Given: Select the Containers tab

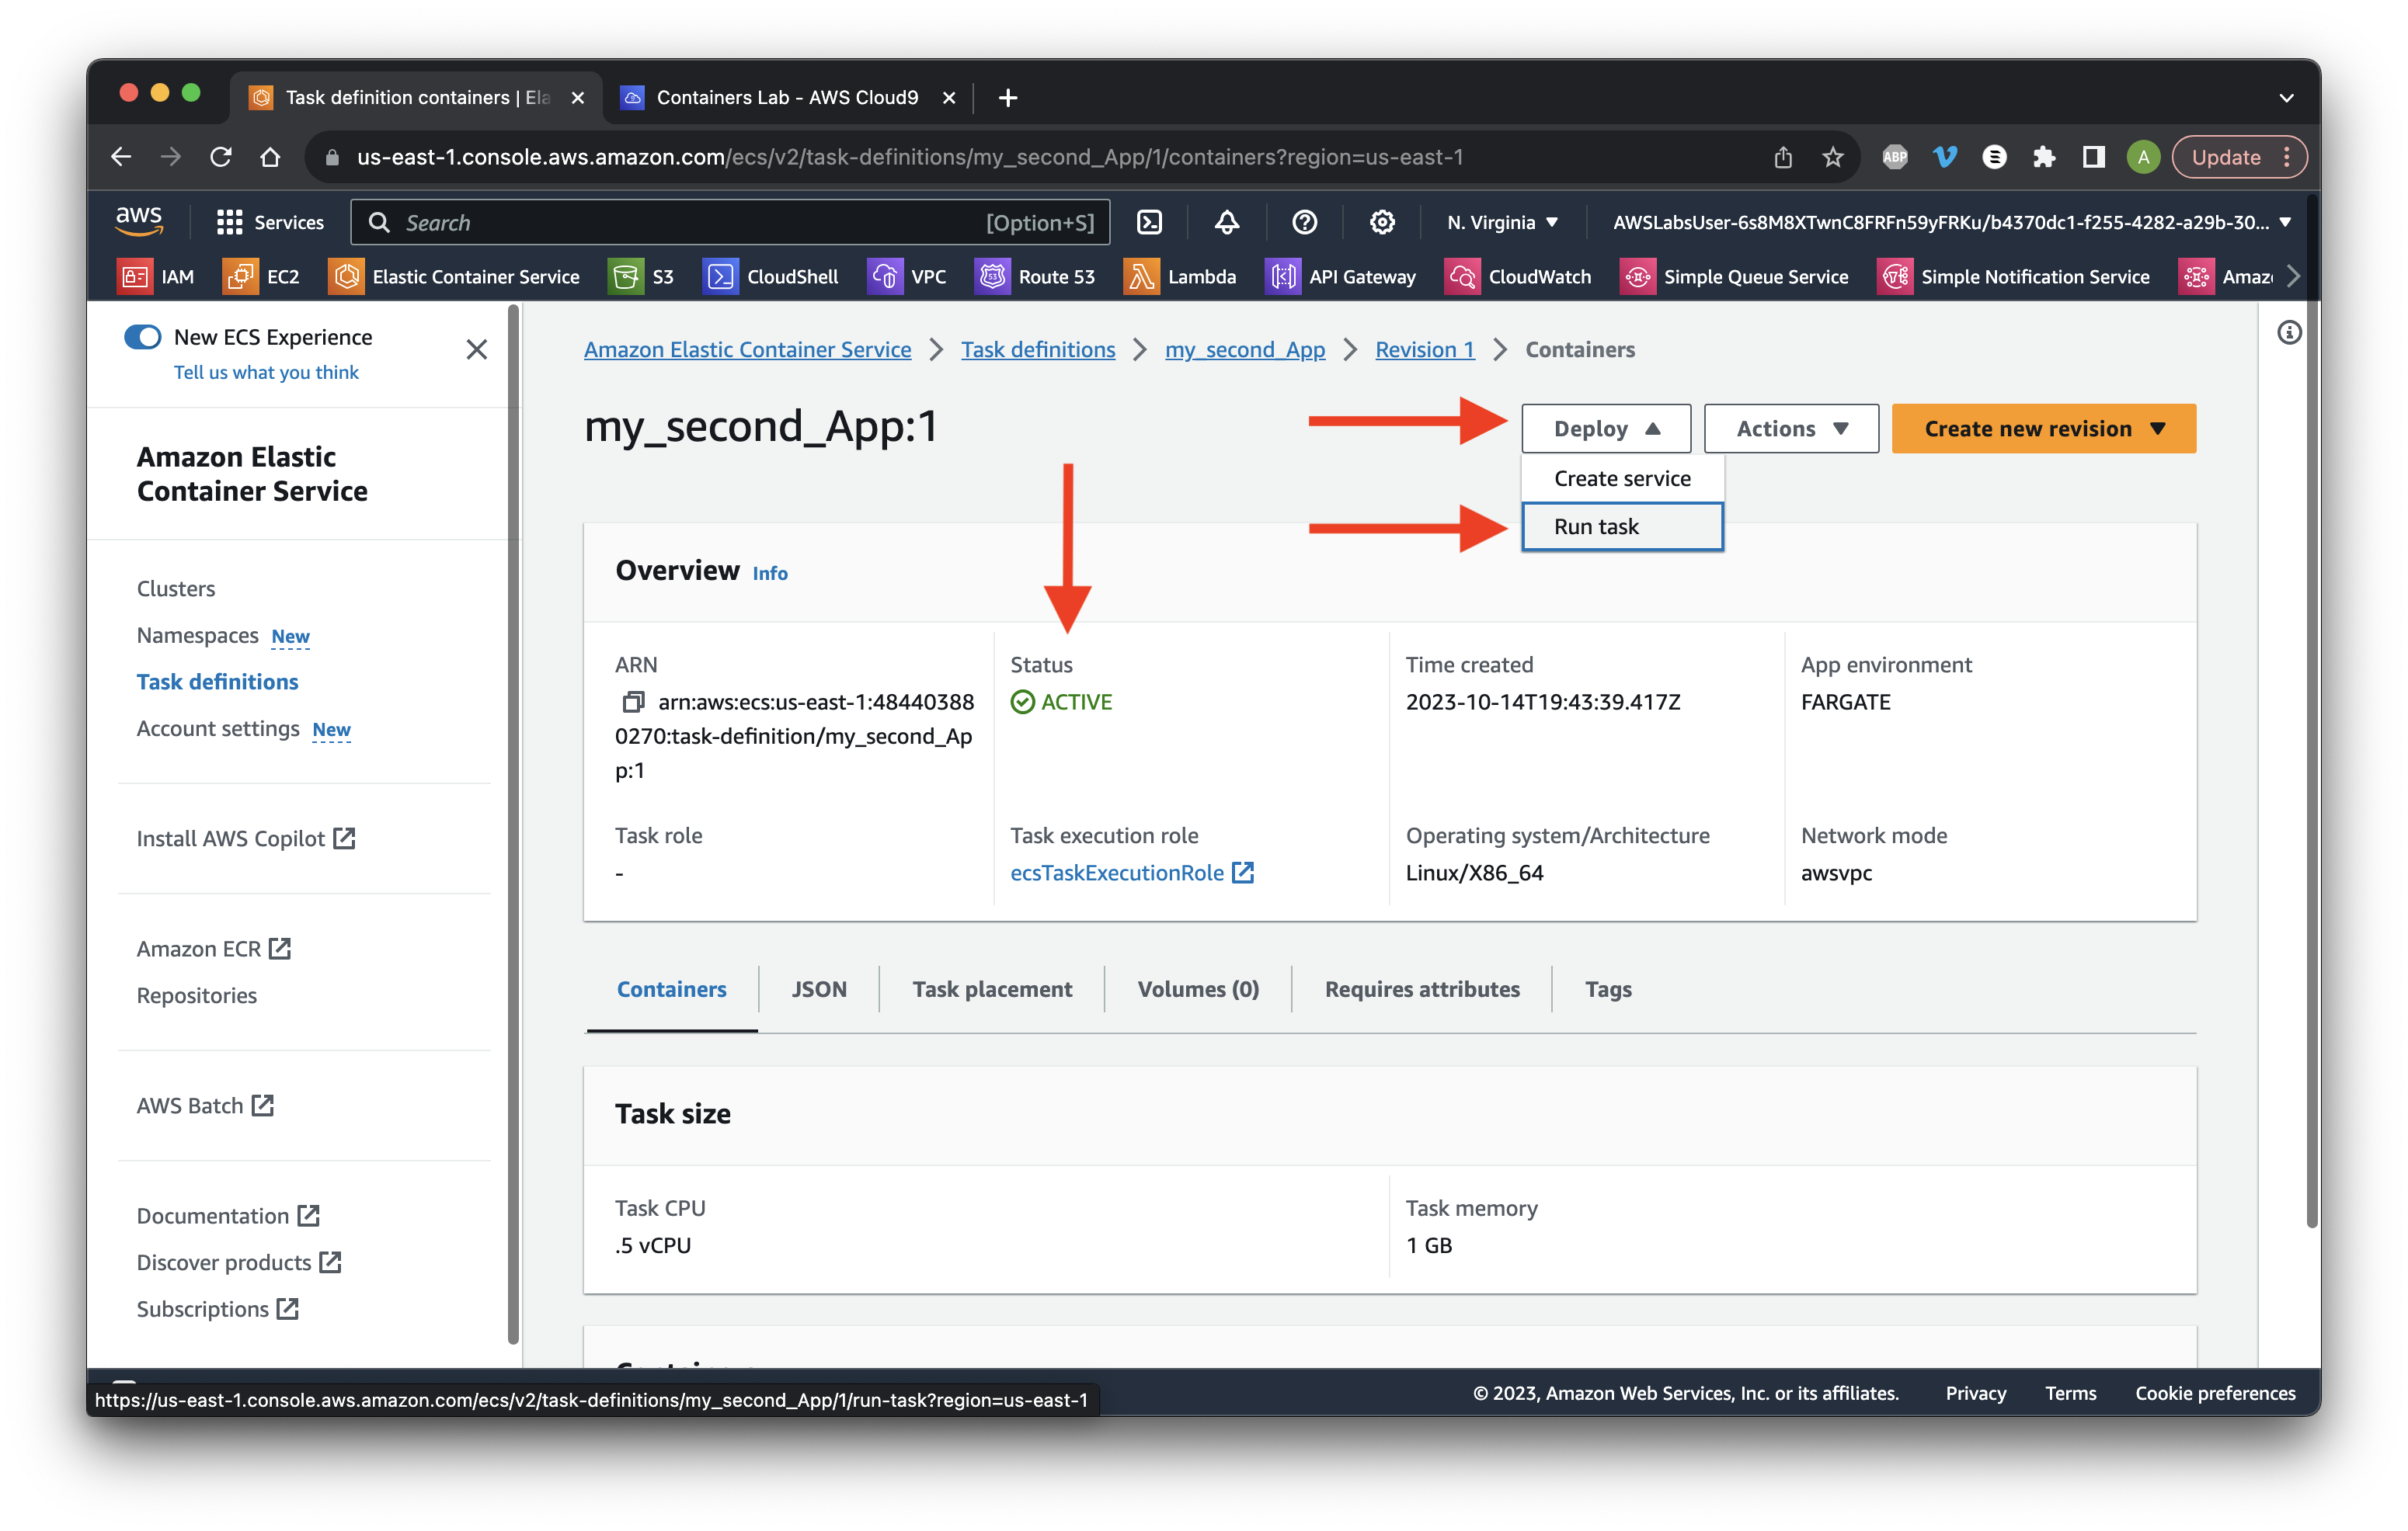Looking at the screenshot, I should click(x=672, y=988).
